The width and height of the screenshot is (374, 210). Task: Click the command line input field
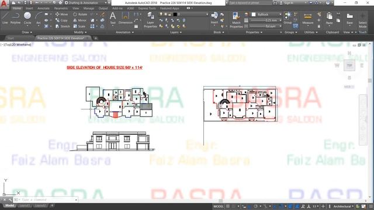(46, 199)
